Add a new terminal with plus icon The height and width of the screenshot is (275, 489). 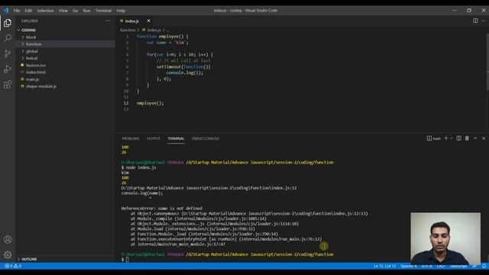coord(446,138)
